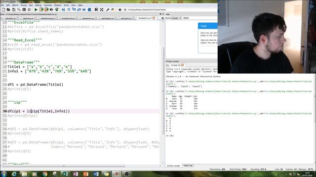Step into function in debugger
Viewport: 316px width, 177px height.
pyautogui.click(x=74, y=10)
